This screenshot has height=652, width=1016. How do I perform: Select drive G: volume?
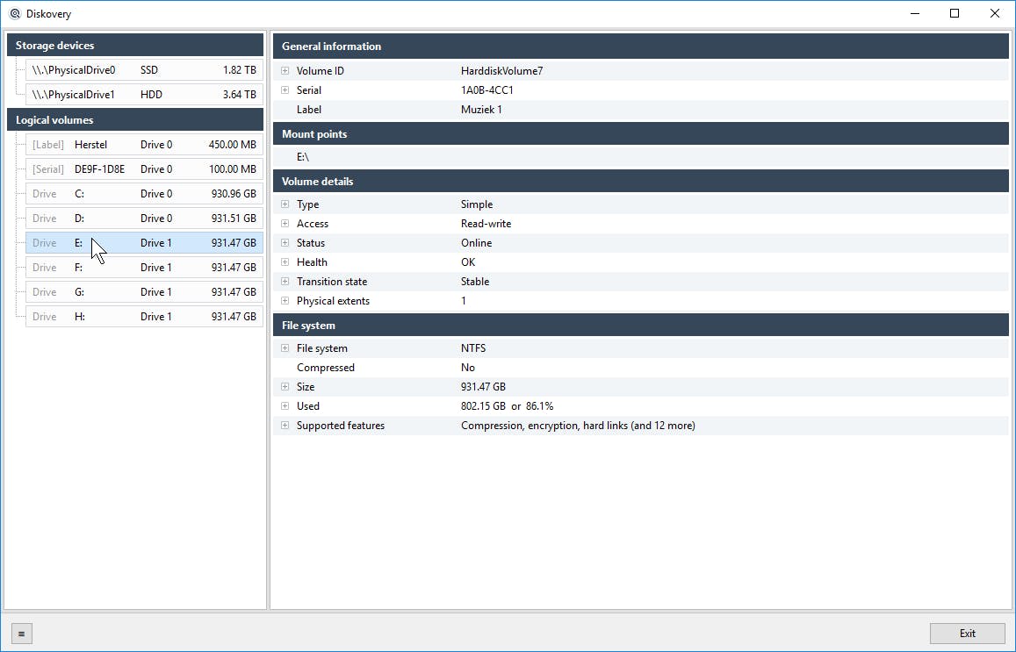point(144,292)
